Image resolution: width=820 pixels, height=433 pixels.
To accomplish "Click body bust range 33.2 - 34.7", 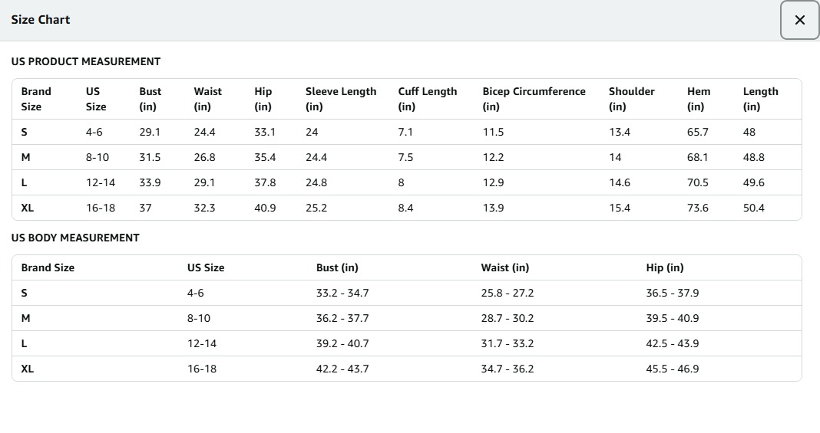I will tap(342, 293).
